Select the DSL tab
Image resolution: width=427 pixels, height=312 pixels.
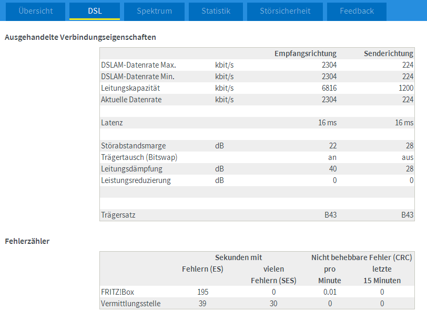tap(95, 11)
